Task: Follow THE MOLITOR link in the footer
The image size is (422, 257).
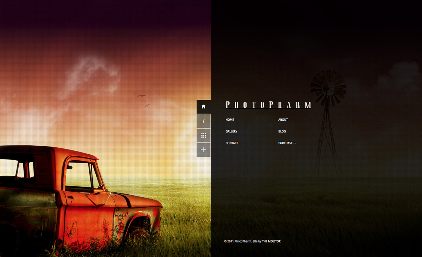Action: pyautogui.click(x=271, y=242)
